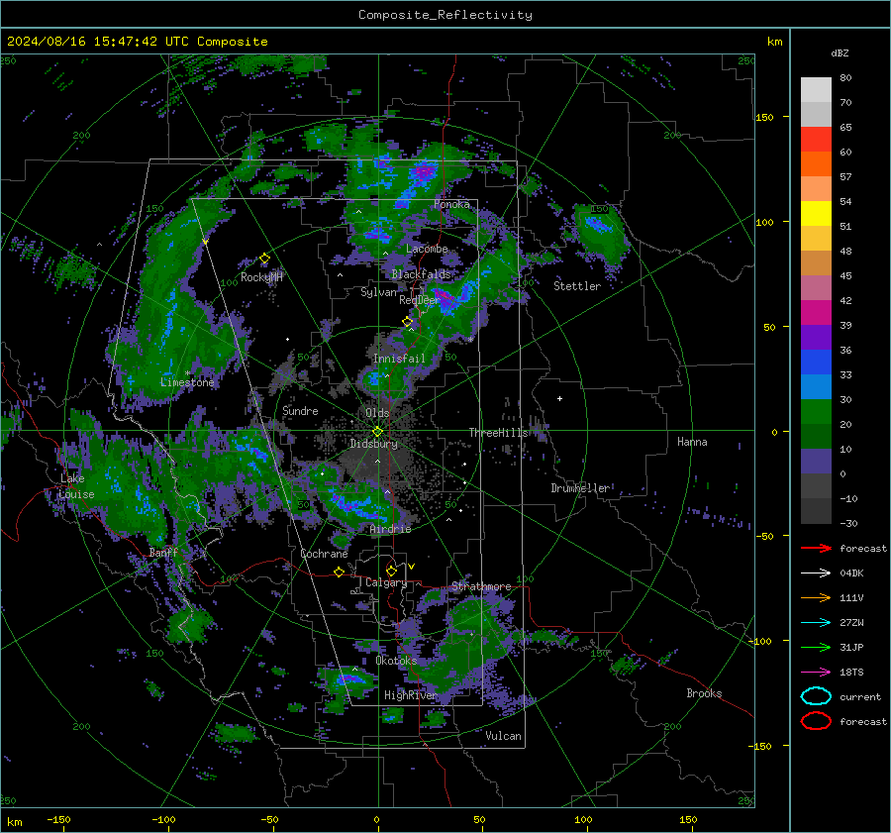Click the cyan current ellipse icon
The height and width of the screenshot is (833, 891).
(x=816, y=696)
